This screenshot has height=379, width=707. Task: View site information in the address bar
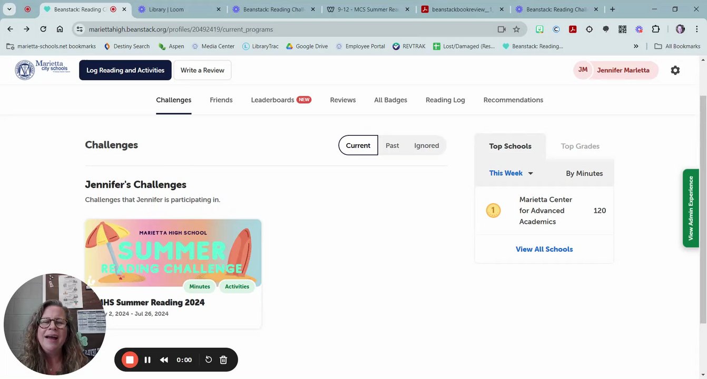tap(79, 29)
